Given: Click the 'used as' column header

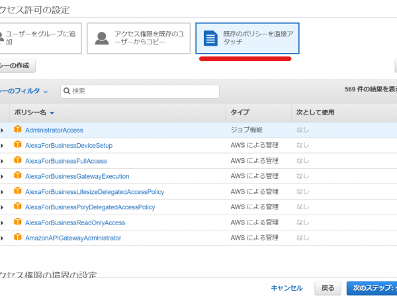Looking at the screenshot, I should tap(315, 113).
